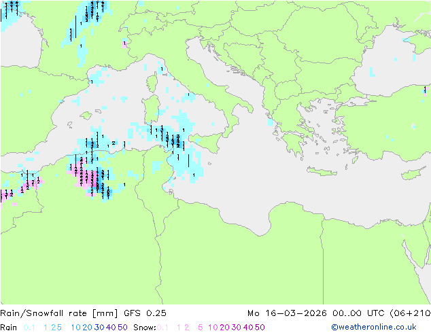The image size is (431, 333).
Task: Click the 'Rain/Snowfall rate [mm]' title text
Action: 59,313
